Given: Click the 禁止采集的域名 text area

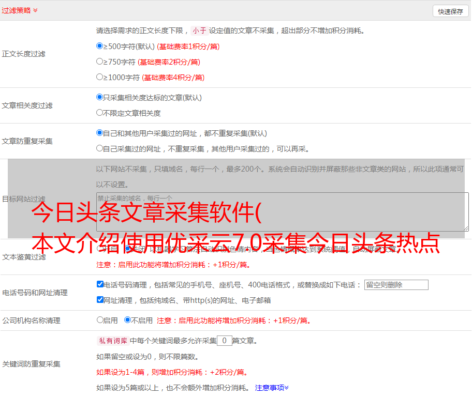Looking at the screenshot, I should coord(282,212).
